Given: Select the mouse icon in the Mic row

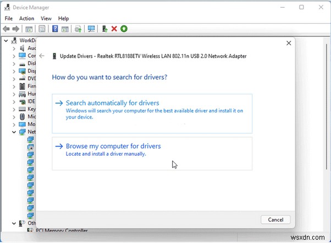Looking at the screenshot, I should (x=22, y=116).
